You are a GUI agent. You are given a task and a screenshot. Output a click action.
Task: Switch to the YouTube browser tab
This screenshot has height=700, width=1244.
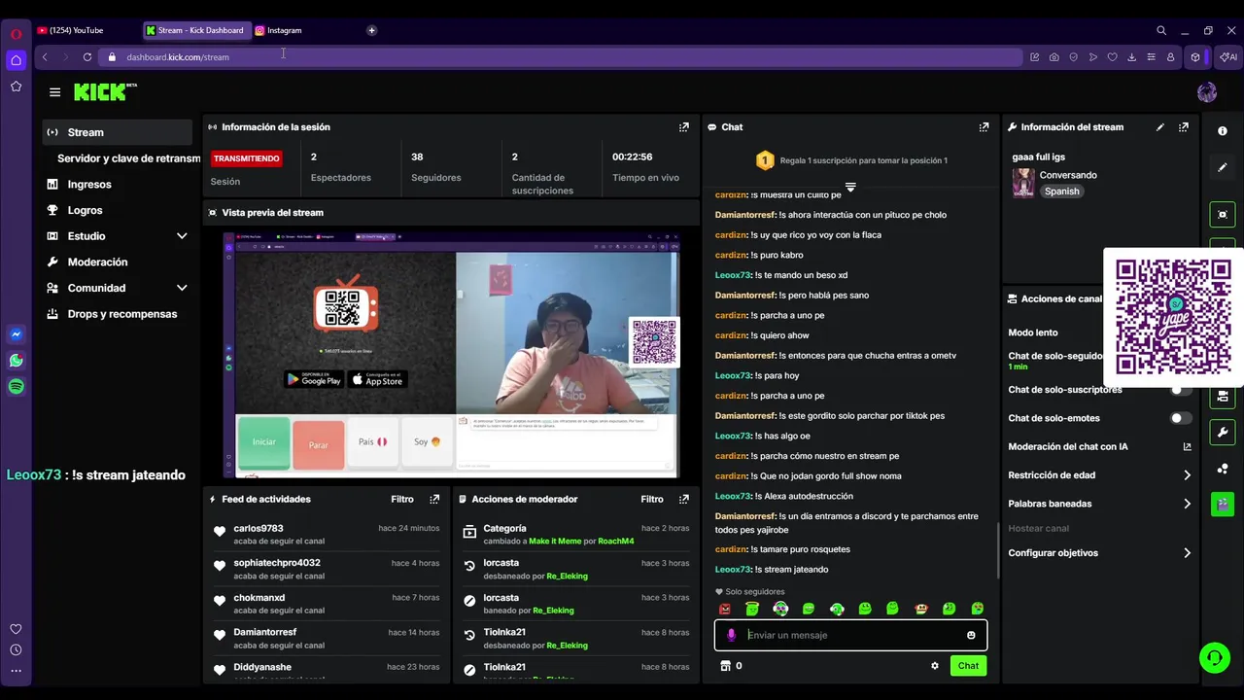[x=76, y=30]
